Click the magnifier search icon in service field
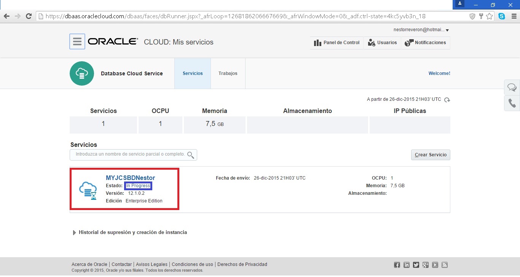The image size is (520, 277). tap(191, 155)
